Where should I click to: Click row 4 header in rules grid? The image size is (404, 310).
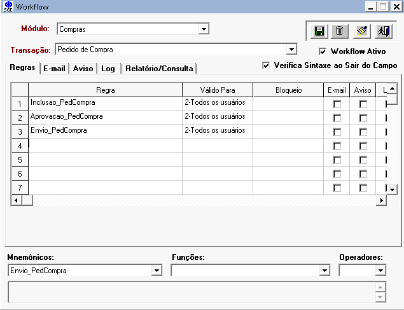click(20, 145)
